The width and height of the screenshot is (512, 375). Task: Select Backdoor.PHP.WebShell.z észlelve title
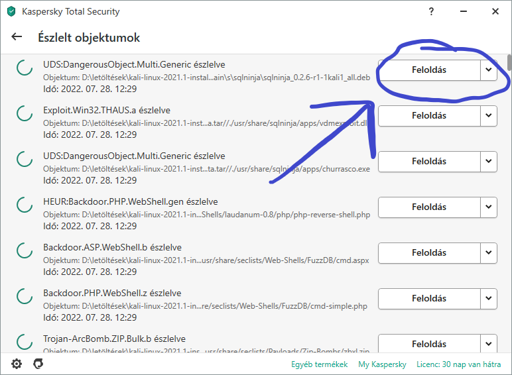[x=112, y=293]
